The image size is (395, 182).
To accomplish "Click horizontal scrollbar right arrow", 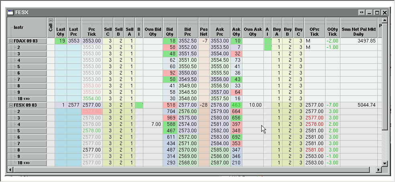I will coord(378,170).
